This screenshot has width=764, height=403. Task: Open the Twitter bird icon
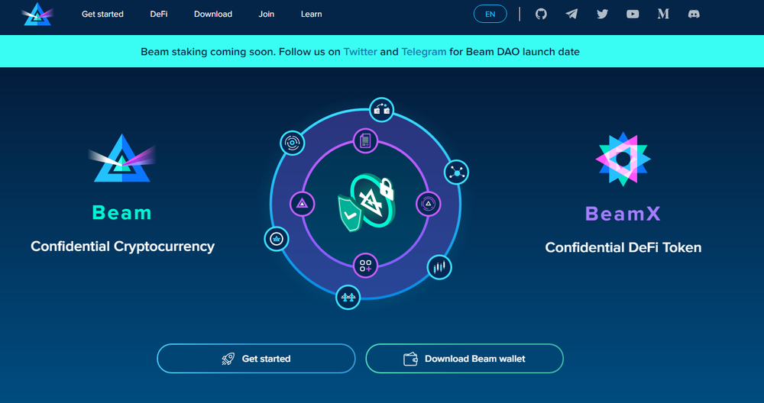(x=602, y=14)
